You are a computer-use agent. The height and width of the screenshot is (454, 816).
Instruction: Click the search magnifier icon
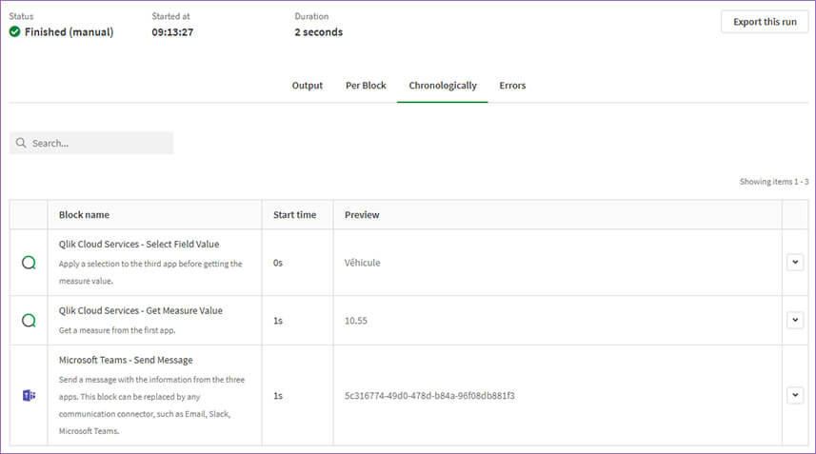(x=21, y=143)
